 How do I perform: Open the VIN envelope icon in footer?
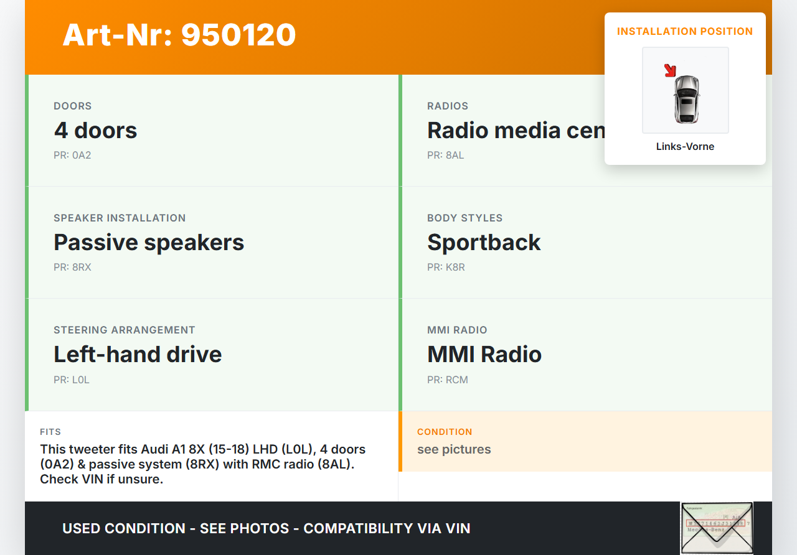716,528
